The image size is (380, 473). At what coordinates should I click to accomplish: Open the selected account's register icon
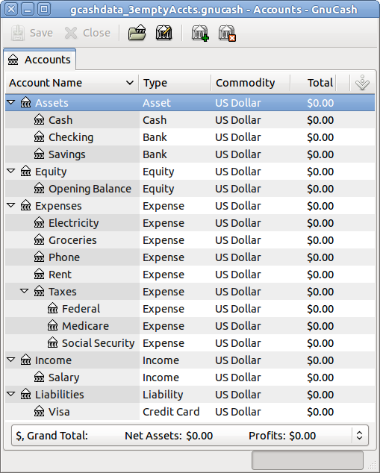137,33
